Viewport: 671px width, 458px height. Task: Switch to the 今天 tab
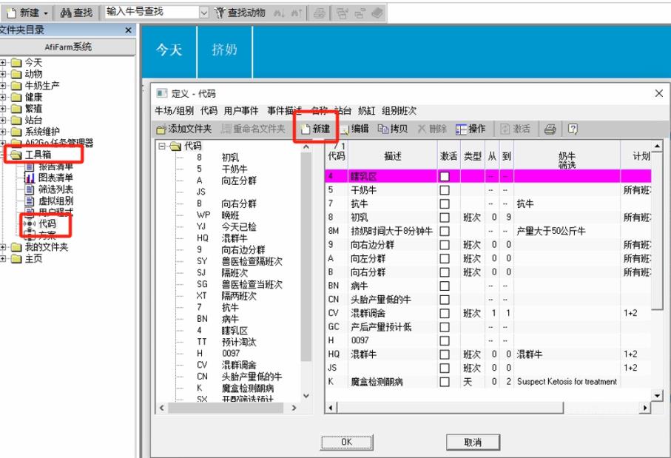click(169, 50)
